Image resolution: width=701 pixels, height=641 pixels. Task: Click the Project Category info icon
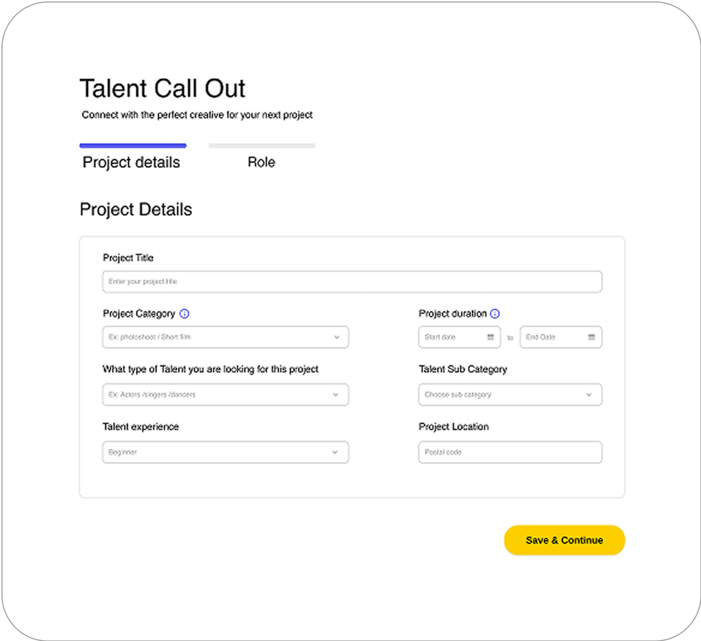coord(184,314)
